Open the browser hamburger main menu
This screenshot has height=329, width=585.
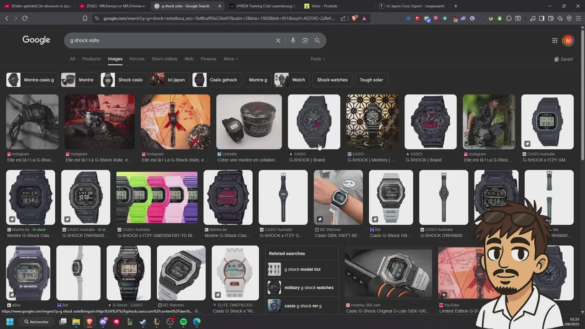(578, 18)
